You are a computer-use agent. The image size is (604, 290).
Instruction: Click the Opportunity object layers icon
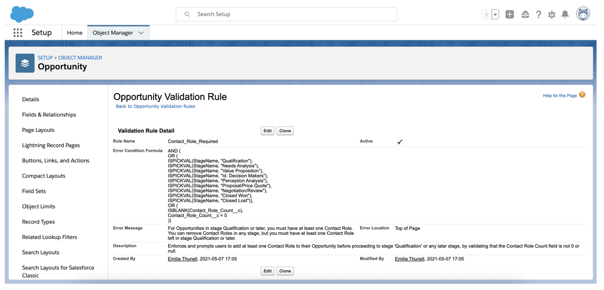[25, 63]
